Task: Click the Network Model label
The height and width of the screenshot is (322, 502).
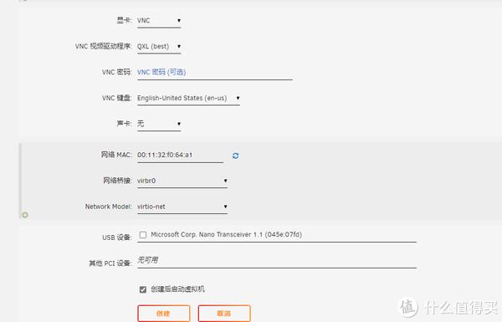Action: coord(108,207)
